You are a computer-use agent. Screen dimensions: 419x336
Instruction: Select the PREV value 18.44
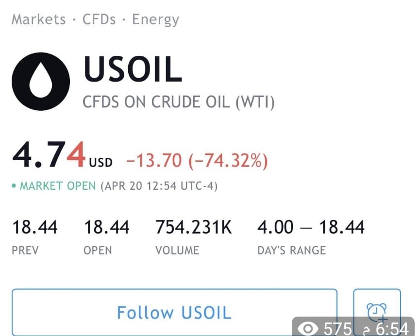click(35, 227)
